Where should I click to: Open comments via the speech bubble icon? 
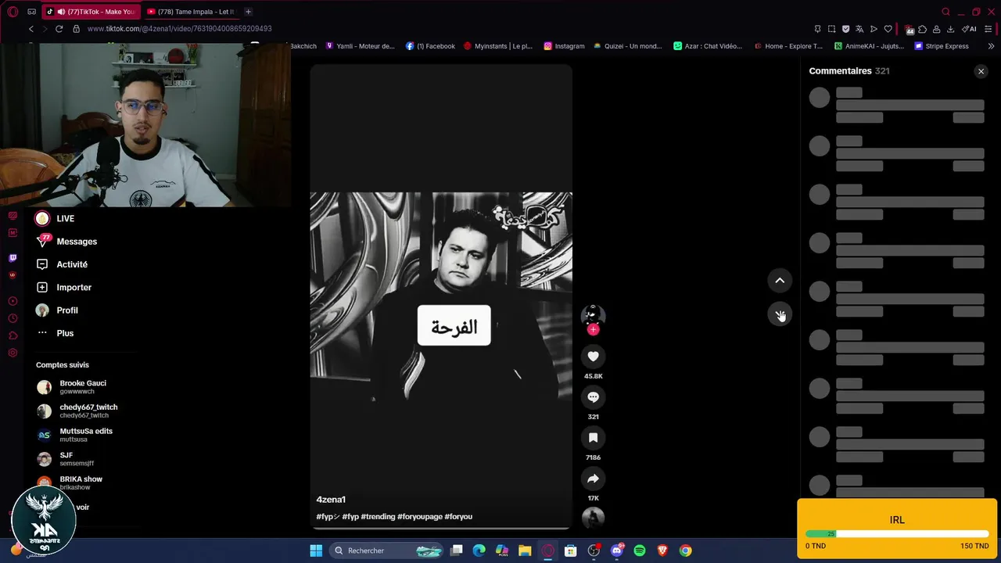pos(593,397)
